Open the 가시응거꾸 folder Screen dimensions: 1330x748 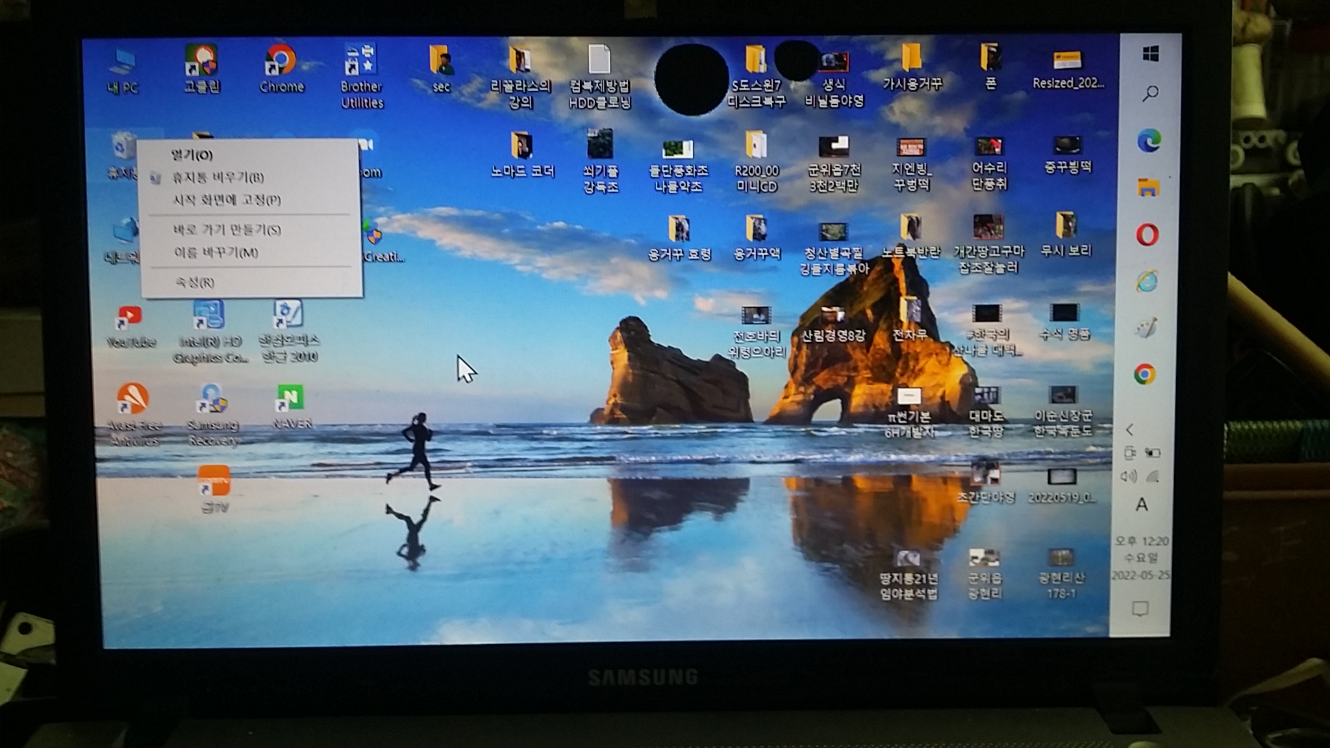click(x=912, y=68)
